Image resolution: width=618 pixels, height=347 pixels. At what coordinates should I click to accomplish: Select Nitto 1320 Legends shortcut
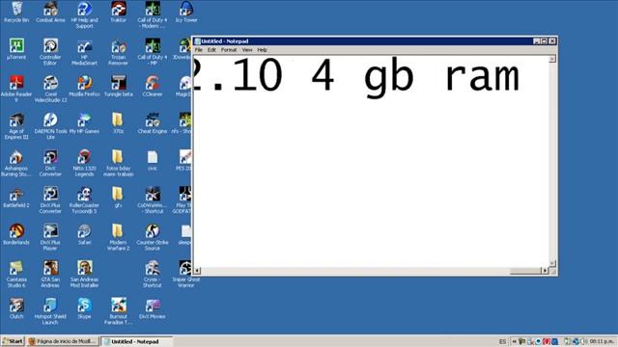click(x=84, y=163)
